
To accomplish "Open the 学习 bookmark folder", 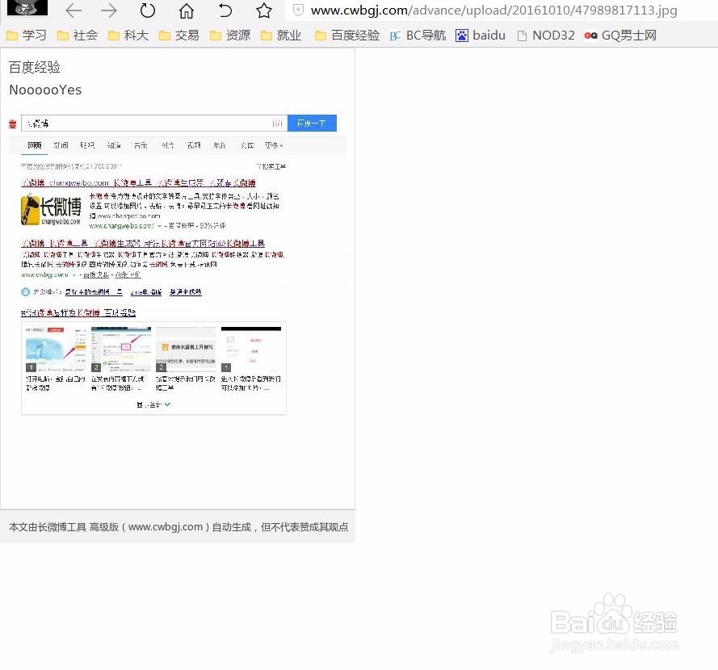I will tap(27, 36).
